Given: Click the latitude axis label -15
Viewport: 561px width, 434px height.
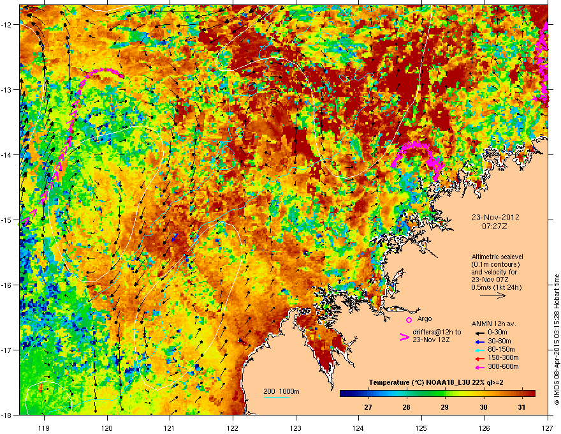Looking at the screenshot, I should (x=6, y=220).
